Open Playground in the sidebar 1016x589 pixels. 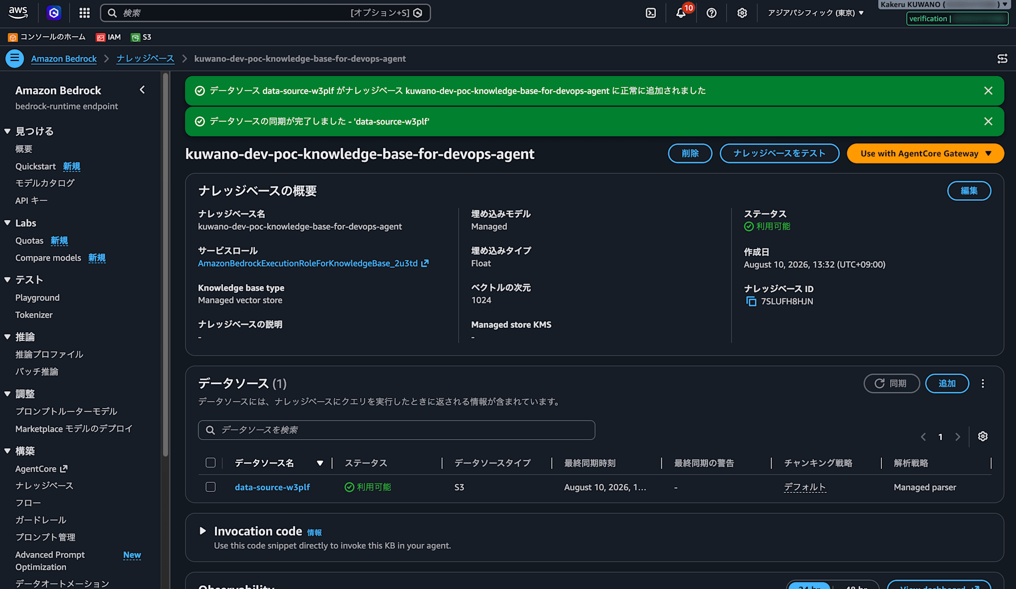click(x=38, y=298)
